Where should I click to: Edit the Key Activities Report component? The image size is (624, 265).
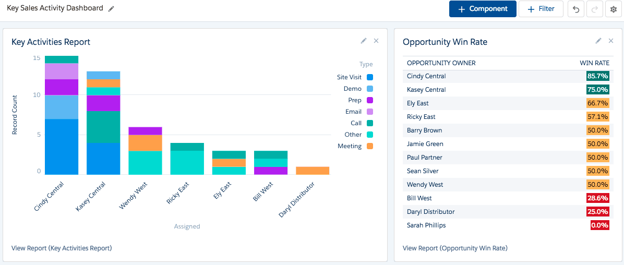point(364,41)
